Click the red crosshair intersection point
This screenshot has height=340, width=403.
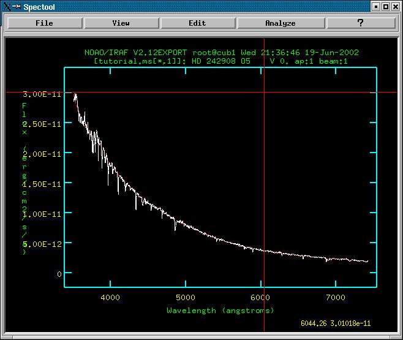pyautogui.click(x=264, y=93)
